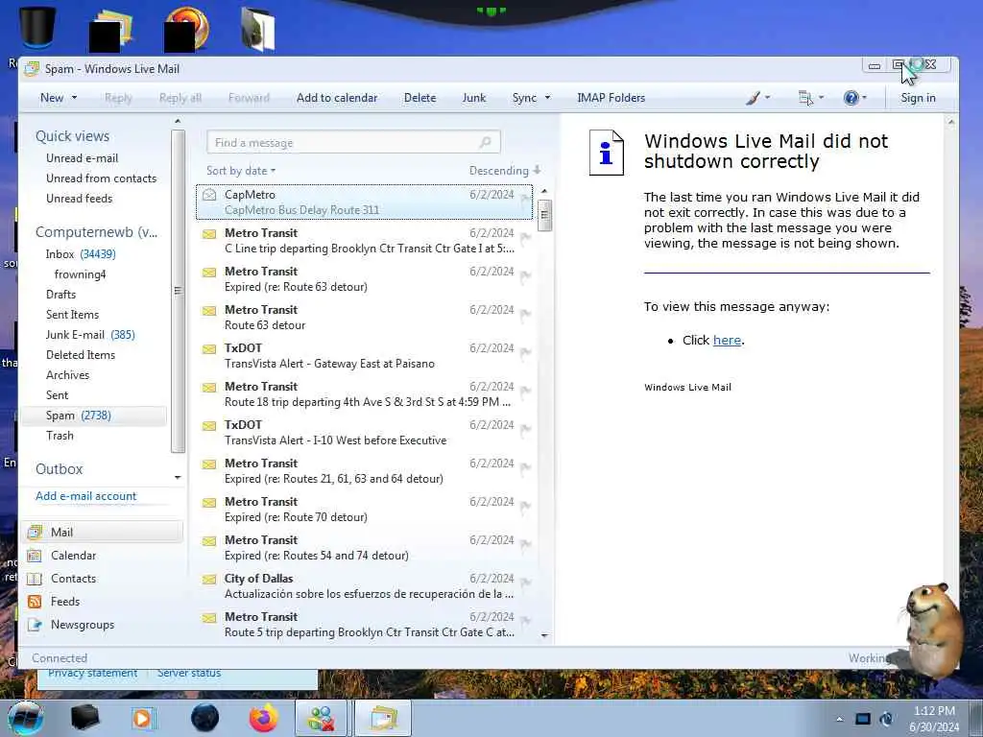The height and width of the screenshot is (737, 983).
Task: Click message list scroll down arrow
Action: tap(544, 635)
